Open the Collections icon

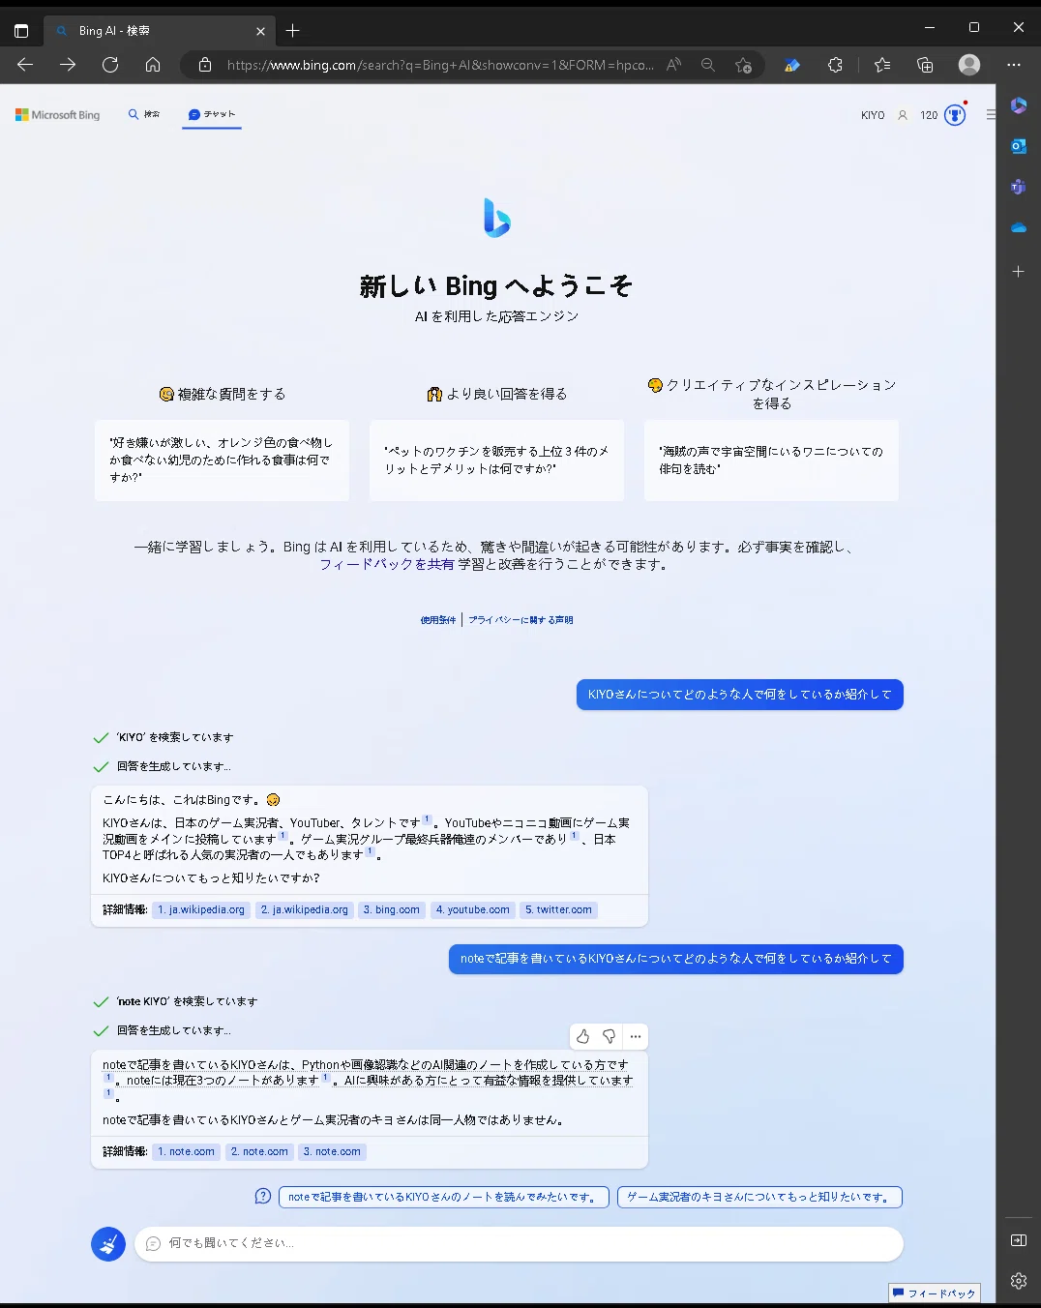(x=925, y=65)
